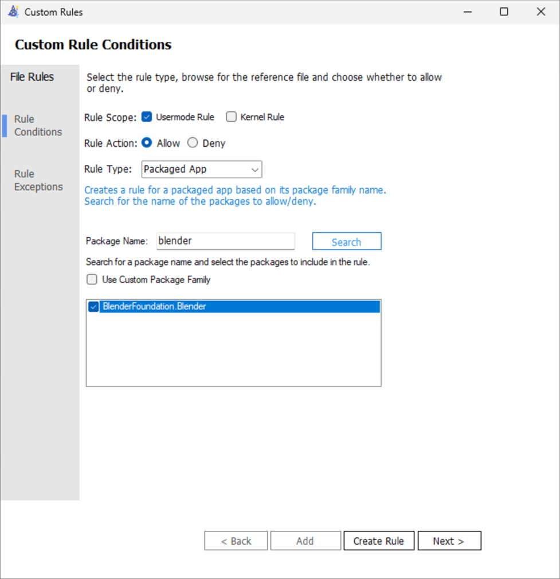The height and width of the screenshot is (579, 560).
Task: Select the Deny rule action
Action: click(193, 143)
